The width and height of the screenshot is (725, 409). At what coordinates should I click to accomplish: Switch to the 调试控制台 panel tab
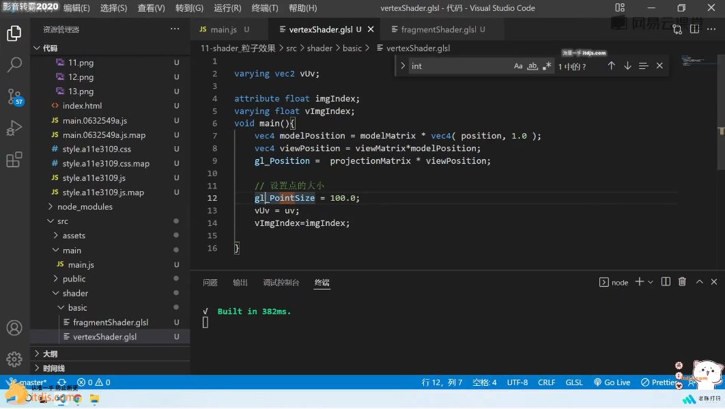coord(281,283)
